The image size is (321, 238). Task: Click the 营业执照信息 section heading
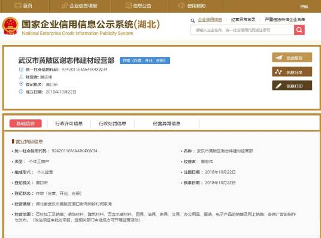point(29,141)
